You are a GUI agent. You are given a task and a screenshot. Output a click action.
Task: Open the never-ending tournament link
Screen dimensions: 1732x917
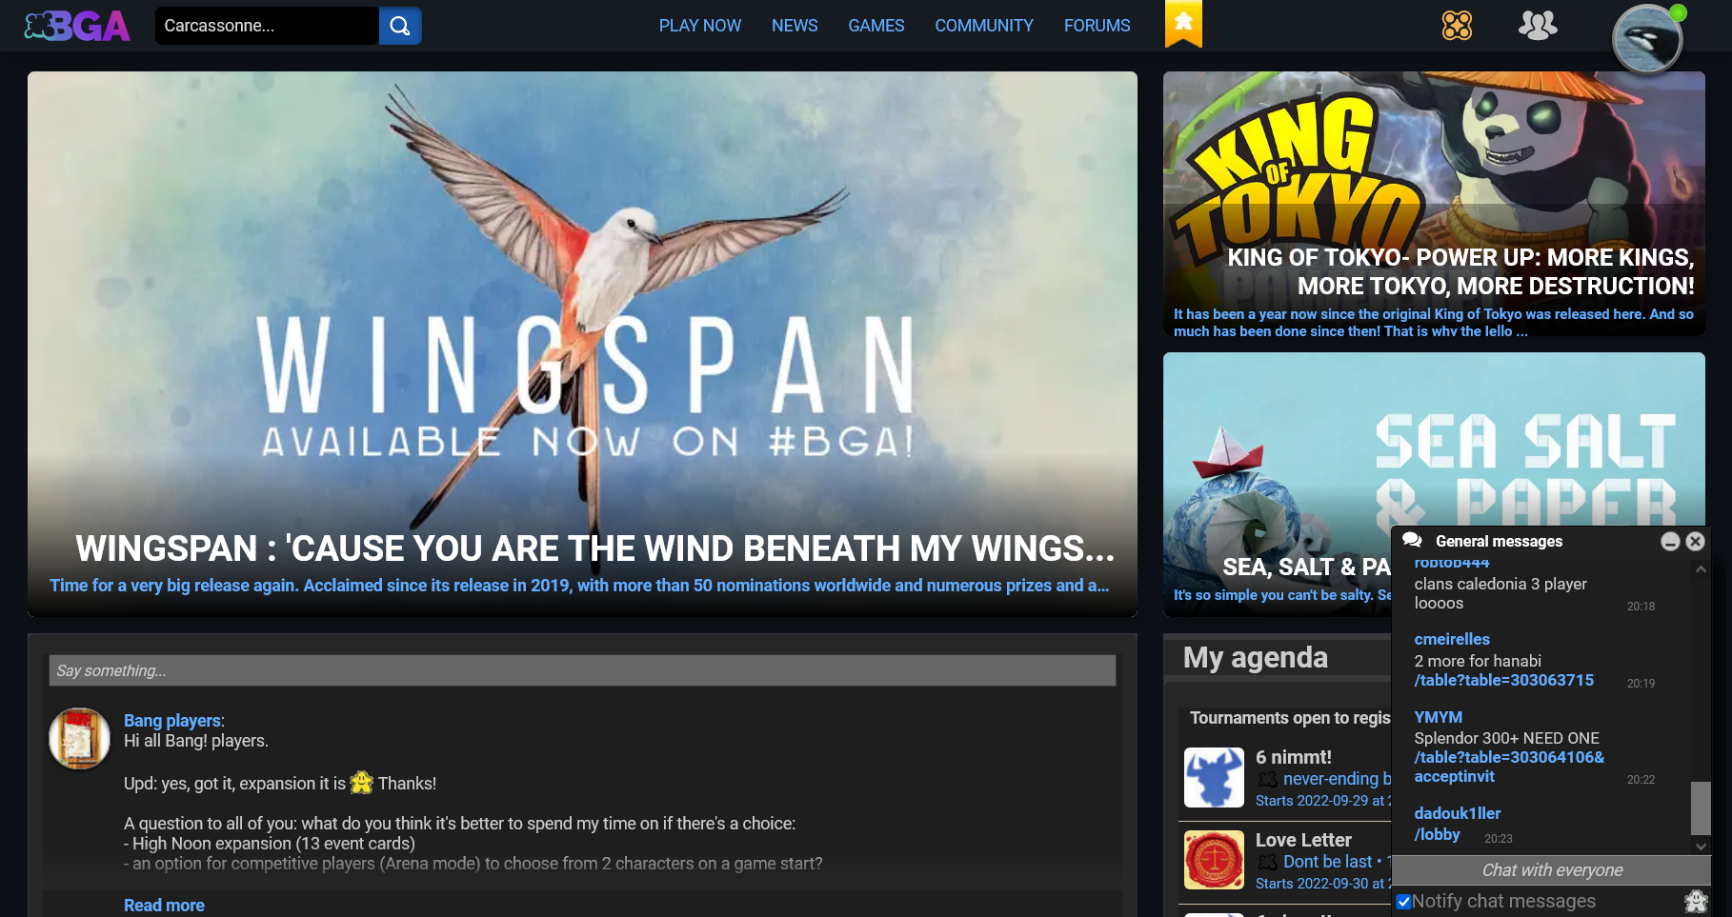1337,779
